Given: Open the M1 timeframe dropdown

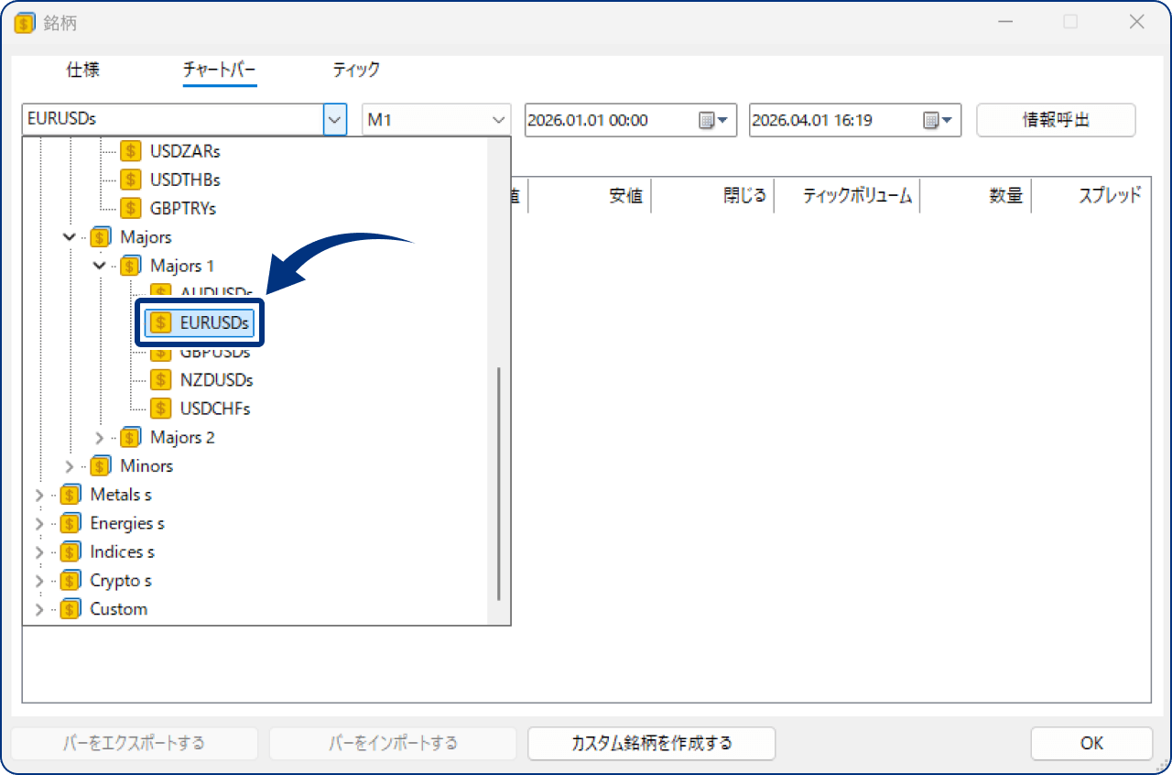Looking at the screenshot, I should [x=498, y=119].
